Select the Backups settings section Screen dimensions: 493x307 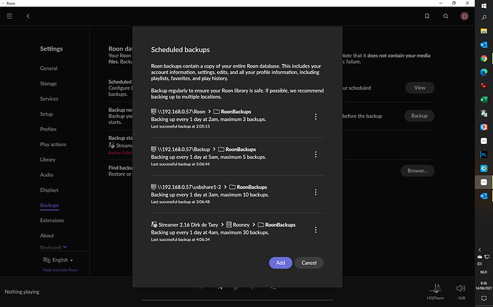49,205
